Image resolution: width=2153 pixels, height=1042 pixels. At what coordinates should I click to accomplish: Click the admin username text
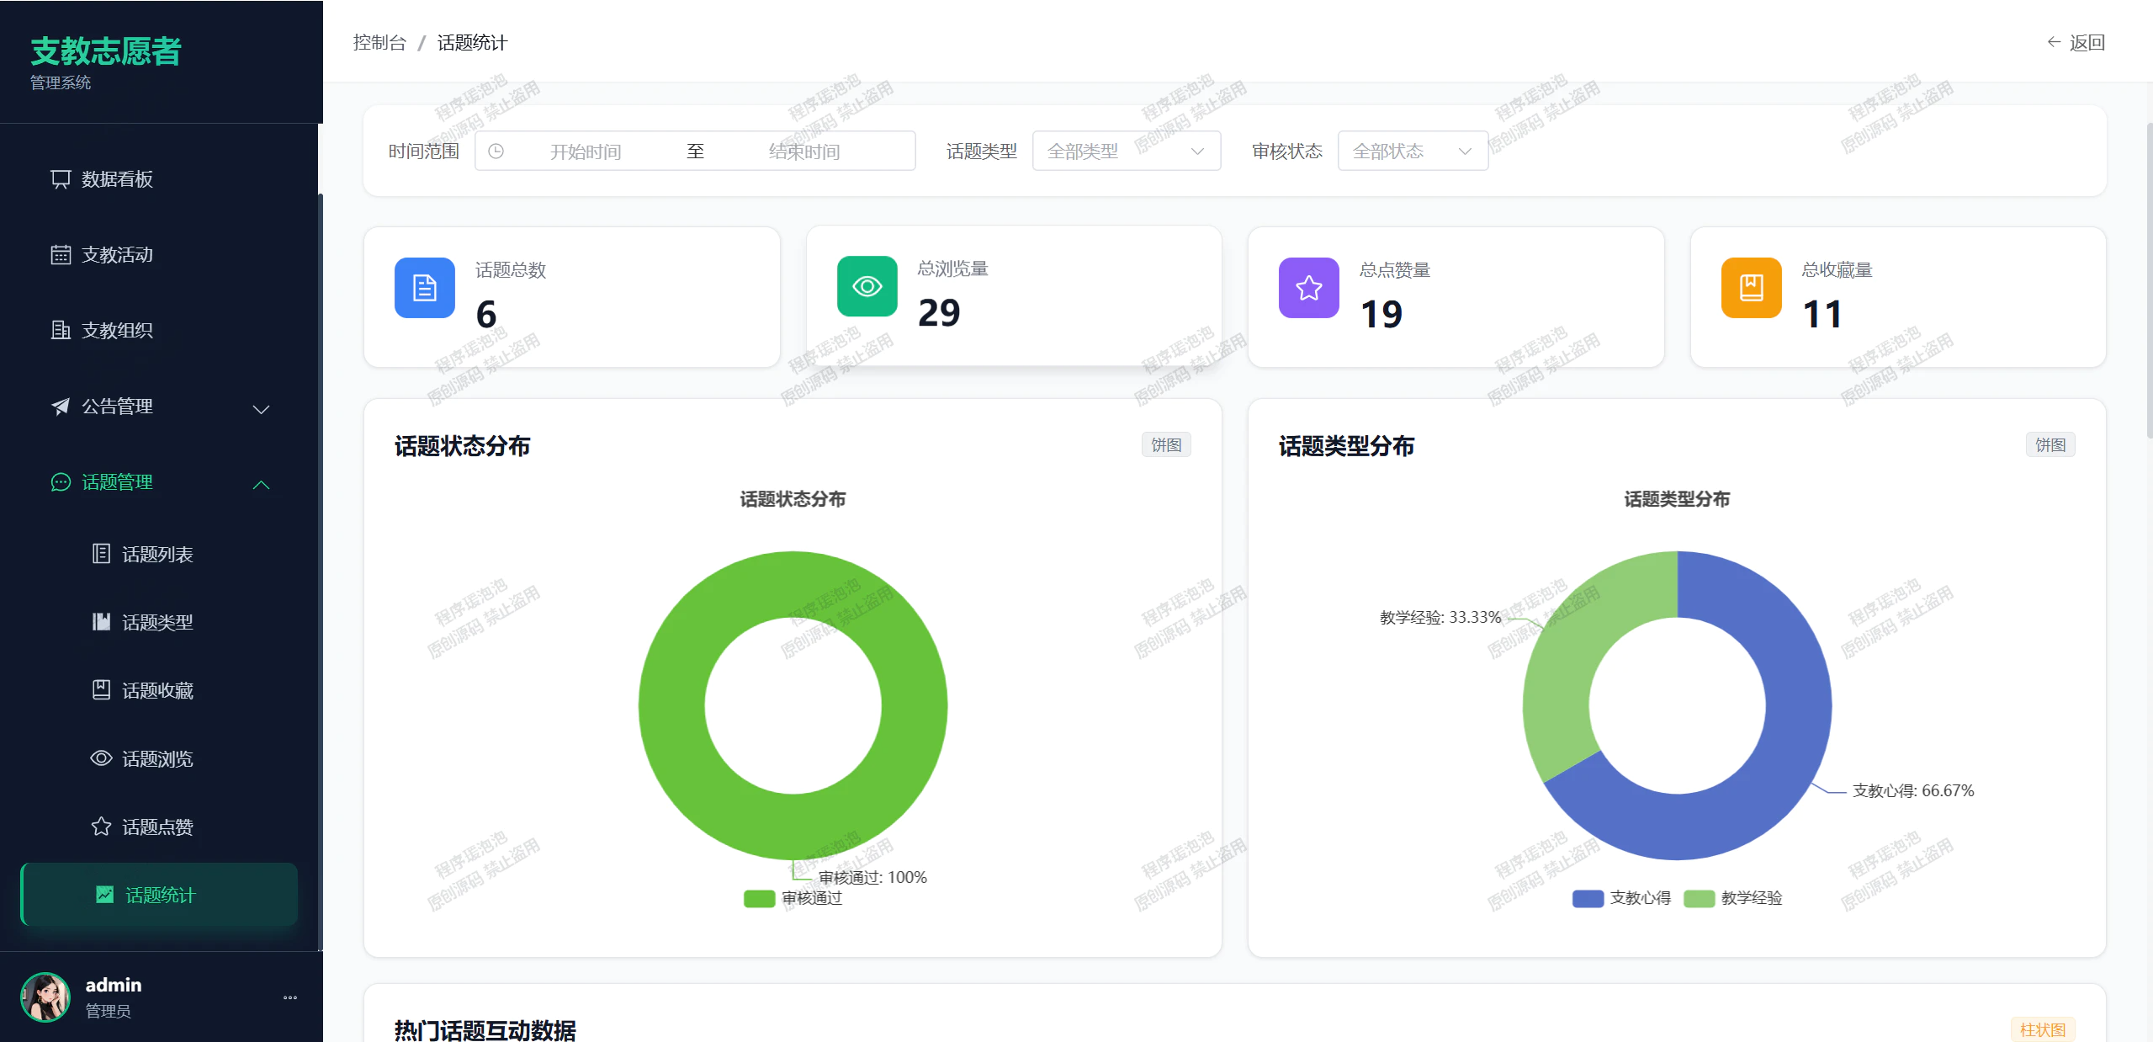click(114, 985)
